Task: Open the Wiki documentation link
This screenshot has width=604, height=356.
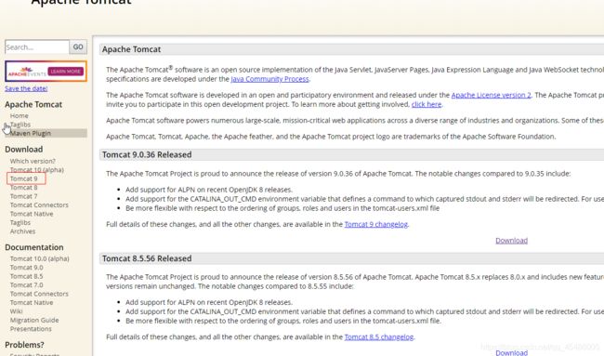Action: pos(16,311)
